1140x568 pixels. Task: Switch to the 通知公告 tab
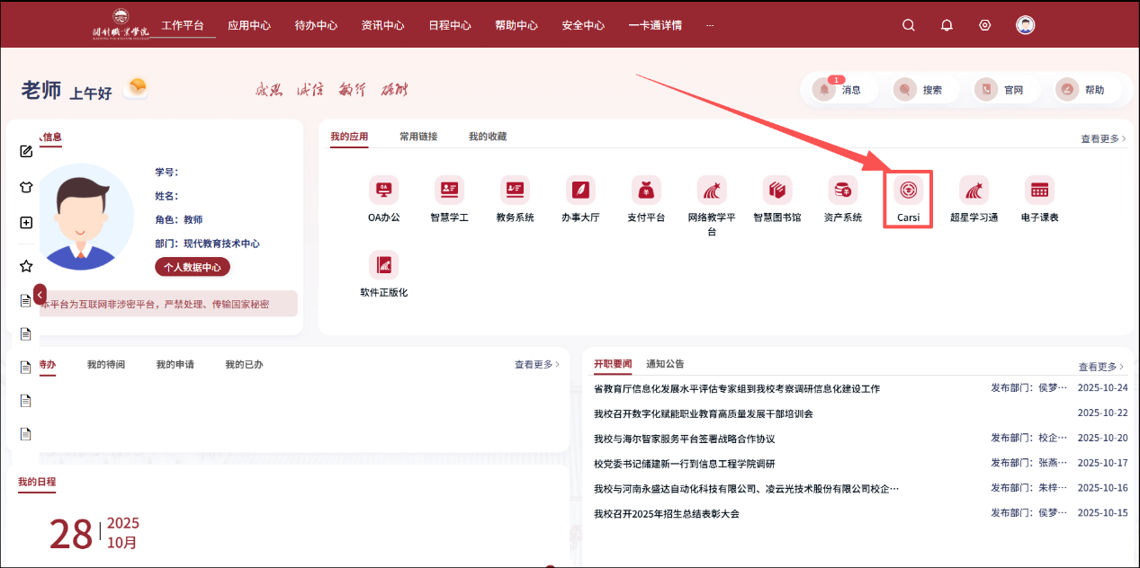click(665, 364)
